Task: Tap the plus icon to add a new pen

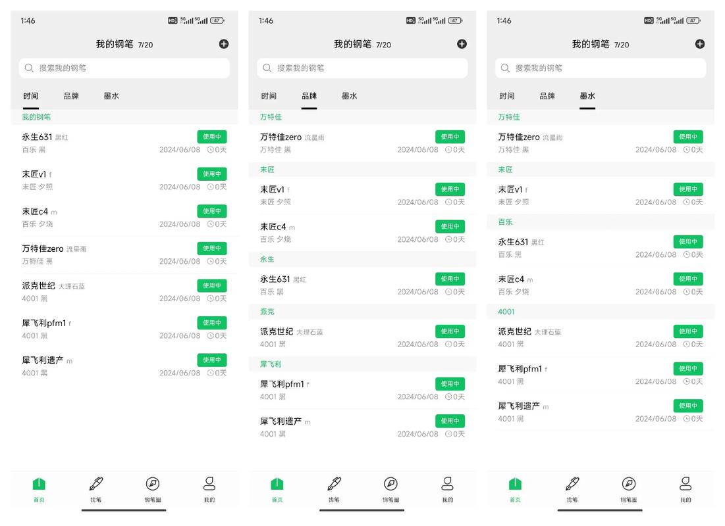Action: 223,44
